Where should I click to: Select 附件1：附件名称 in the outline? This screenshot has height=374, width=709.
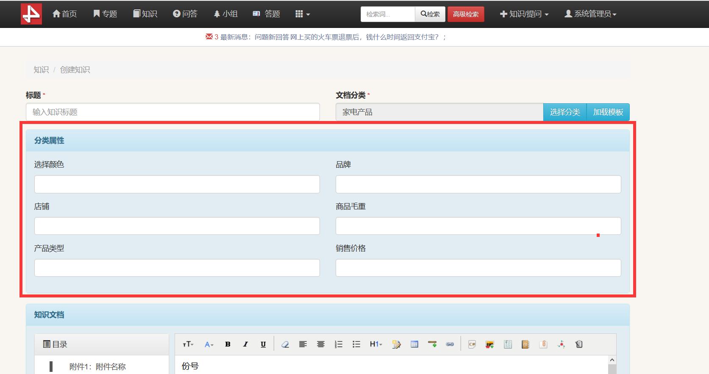pyautogui.click(x=97, y=367)
